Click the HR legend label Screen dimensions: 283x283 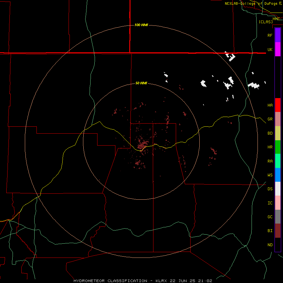270,147
